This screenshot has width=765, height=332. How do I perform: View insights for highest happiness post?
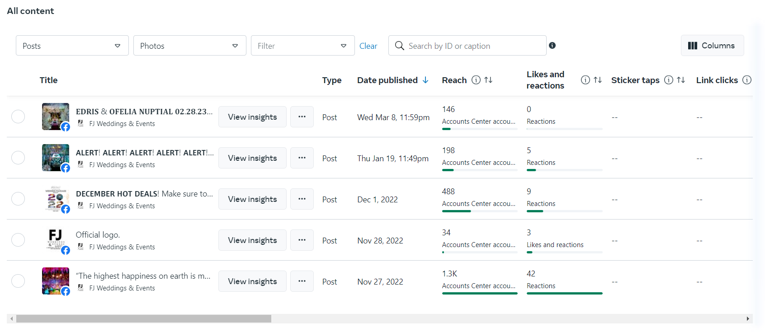pos(252,281)
